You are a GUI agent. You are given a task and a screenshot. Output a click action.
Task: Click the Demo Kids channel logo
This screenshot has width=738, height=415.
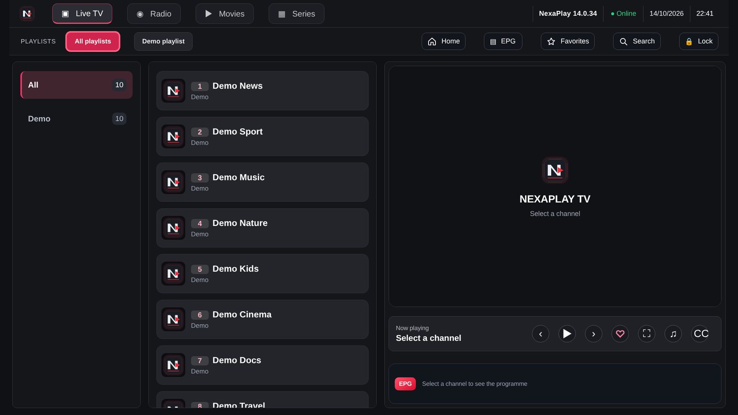tap(173, 273)
